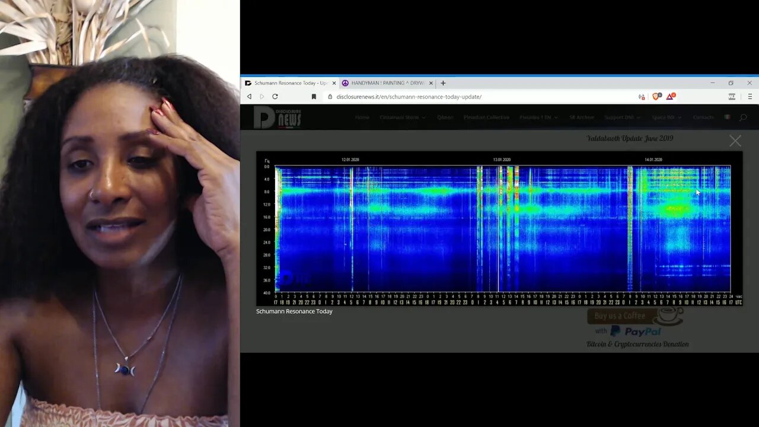This screenshot has width=759, height=427.
Task: Bookmark this page with the bookmark icon
Action: tap(314, 97)
